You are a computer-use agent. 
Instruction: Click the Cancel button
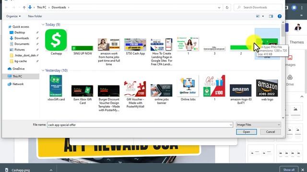[271, 132]
